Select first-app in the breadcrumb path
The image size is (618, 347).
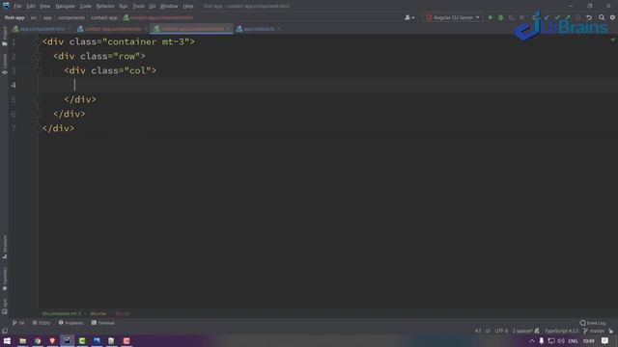click(14, 17)
